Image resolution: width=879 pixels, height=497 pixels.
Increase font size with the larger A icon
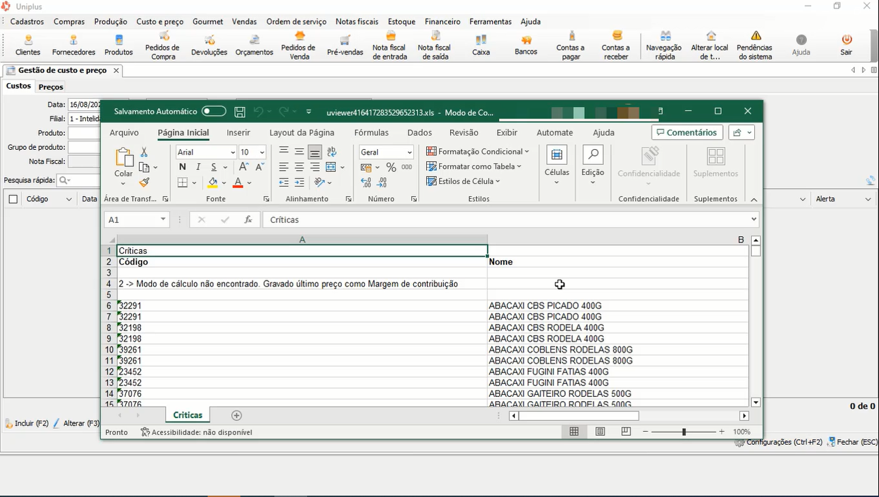click(244, 167)
